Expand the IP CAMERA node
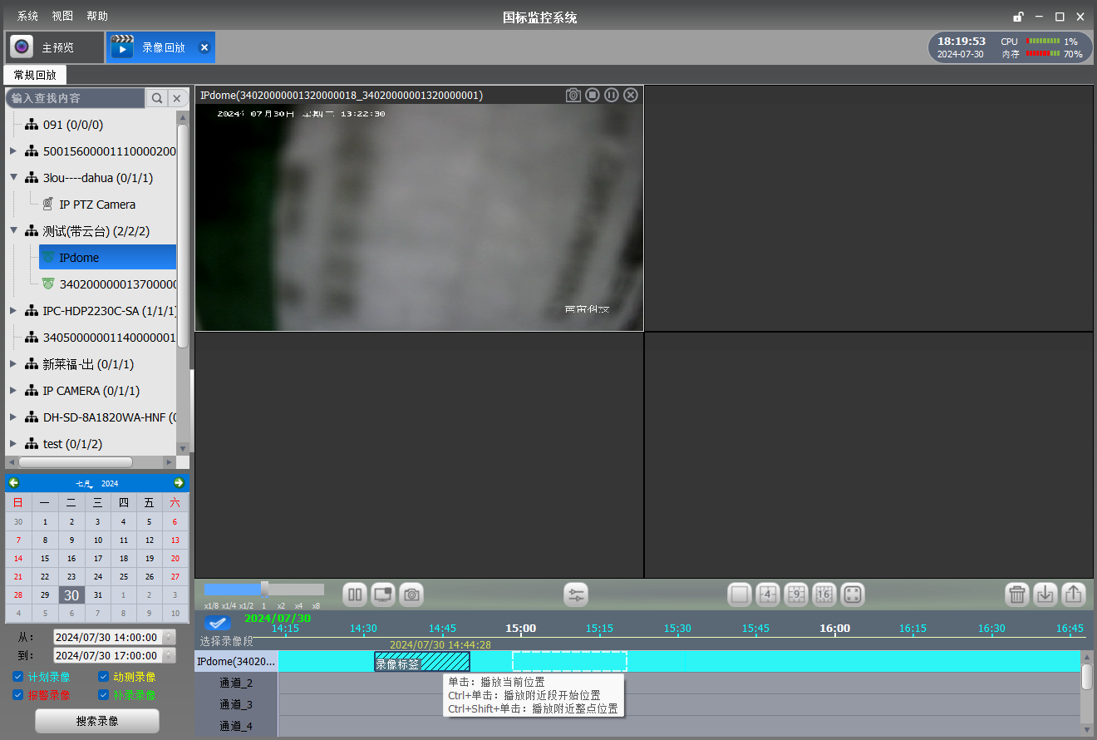The width and height of the screenshot is (1097, 740). coord(13,391)
